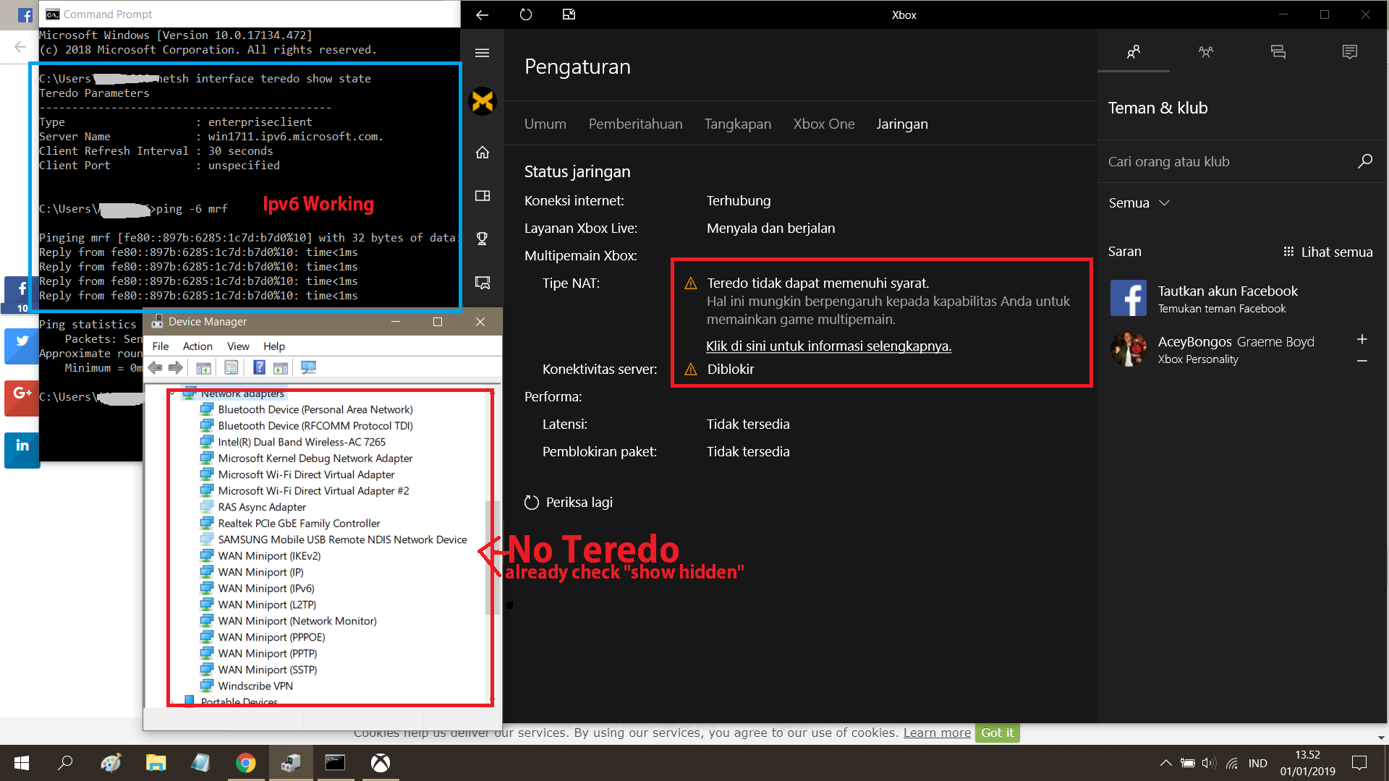Select Realtek PCIe GbE Family Controller
The height and width of the screenshot is (781, 1389).
point(299,523)
